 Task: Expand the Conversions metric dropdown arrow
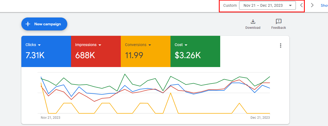click(150, 45)
